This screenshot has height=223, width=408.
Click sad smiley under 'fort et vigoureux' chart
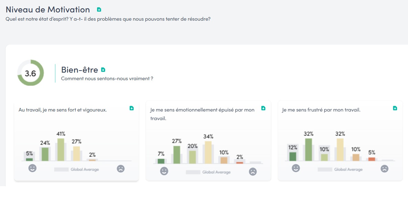121,169
